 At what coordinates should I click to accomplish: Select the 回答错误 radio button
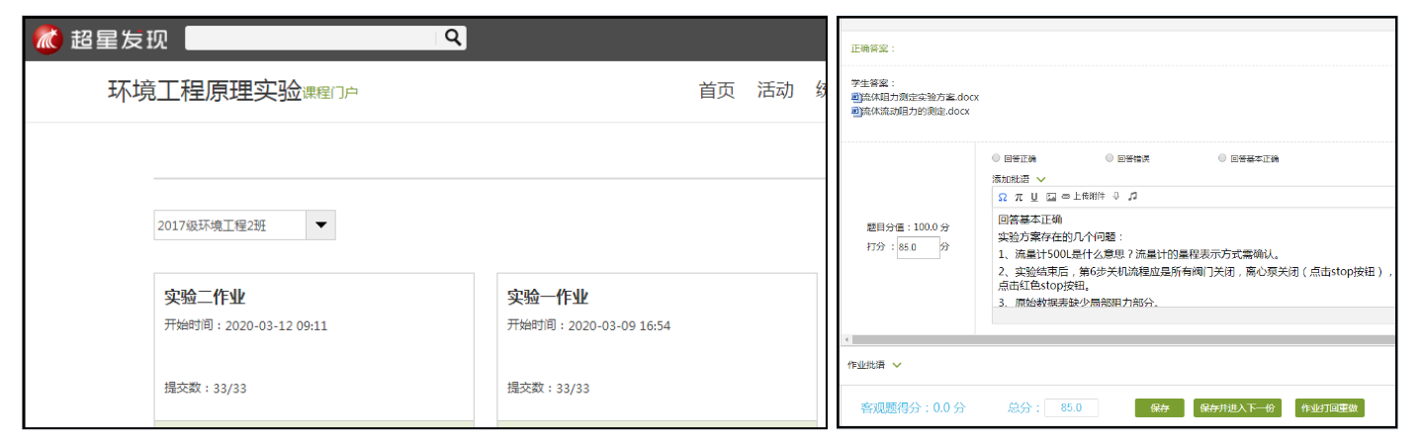click(x=1109, y=158)
